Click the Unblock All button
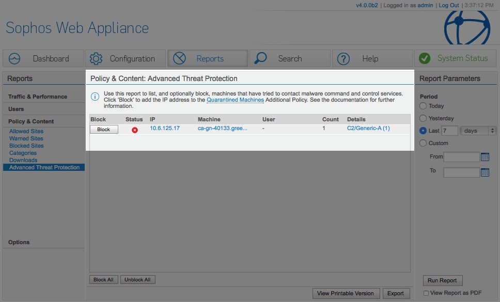The height and width of the screenshot is (302, 500). pos(137,280)
